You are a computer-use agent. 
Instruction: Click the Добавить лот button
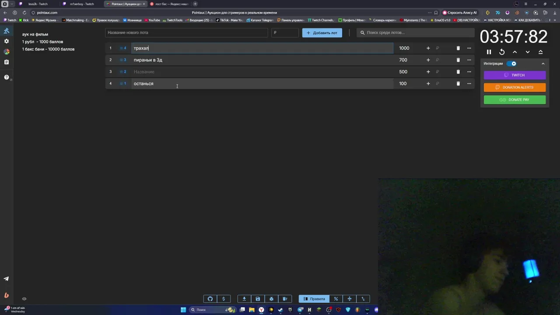click(x=322, y=33)
